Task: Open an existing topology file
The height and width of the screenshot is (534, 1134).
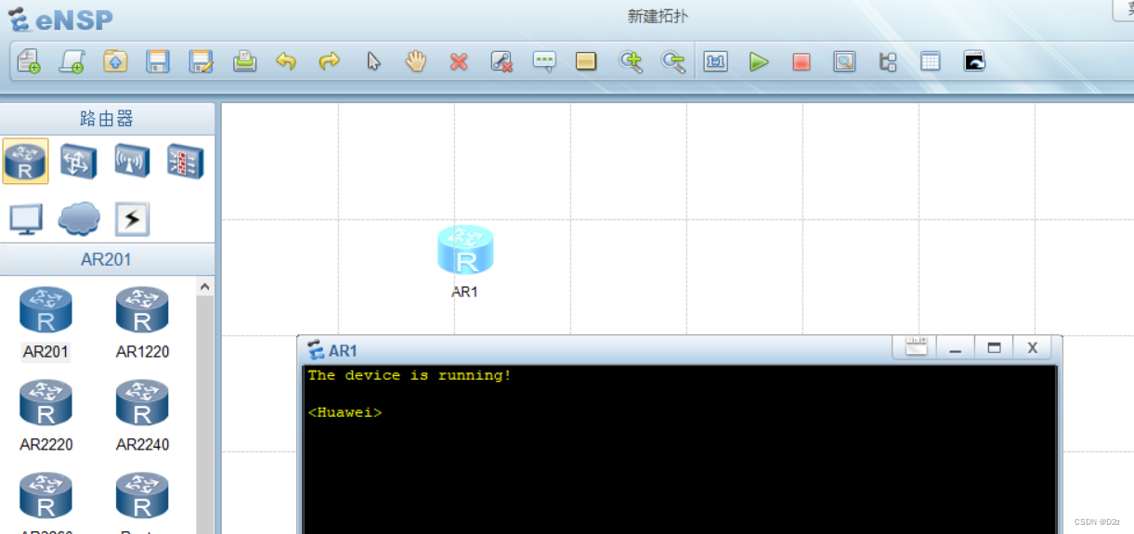Action: (x=115, y=62)
